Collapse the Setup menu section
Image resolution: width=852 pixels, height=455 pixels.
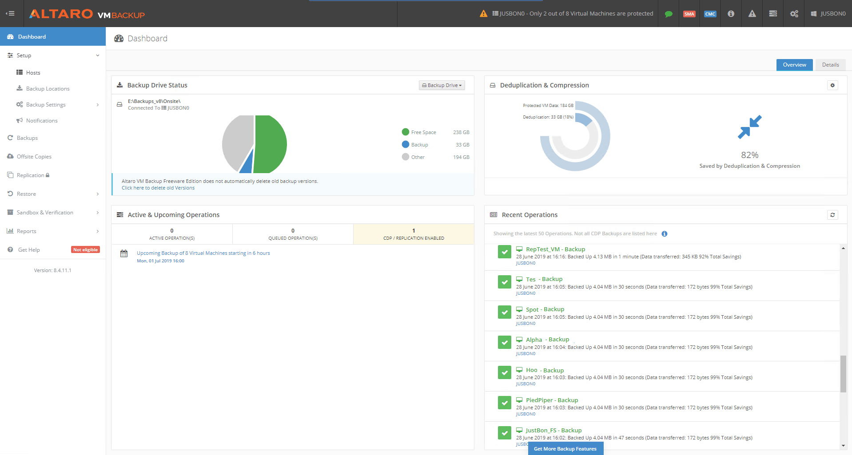pyautogui.click(x=53, y=55)
